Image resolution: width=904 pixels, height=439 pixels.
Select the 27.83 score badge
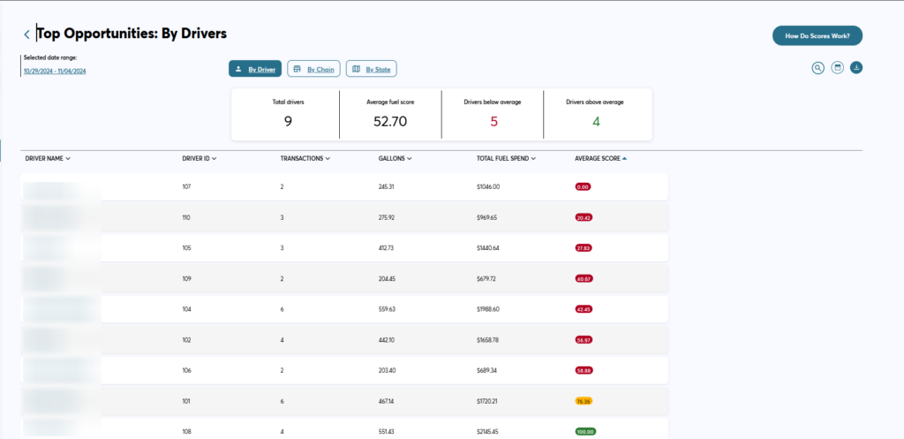point(584,248)
